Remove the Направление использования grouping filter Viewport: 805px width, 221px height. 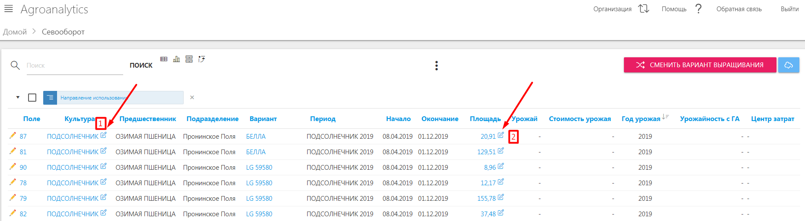tap(192, 98)
